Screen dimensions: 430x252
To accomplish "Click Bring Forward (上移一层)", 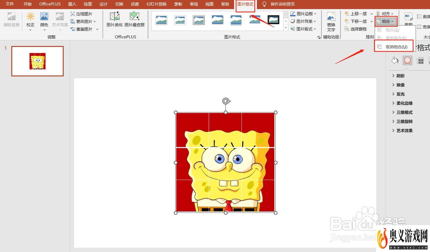I will click(356, 14).
